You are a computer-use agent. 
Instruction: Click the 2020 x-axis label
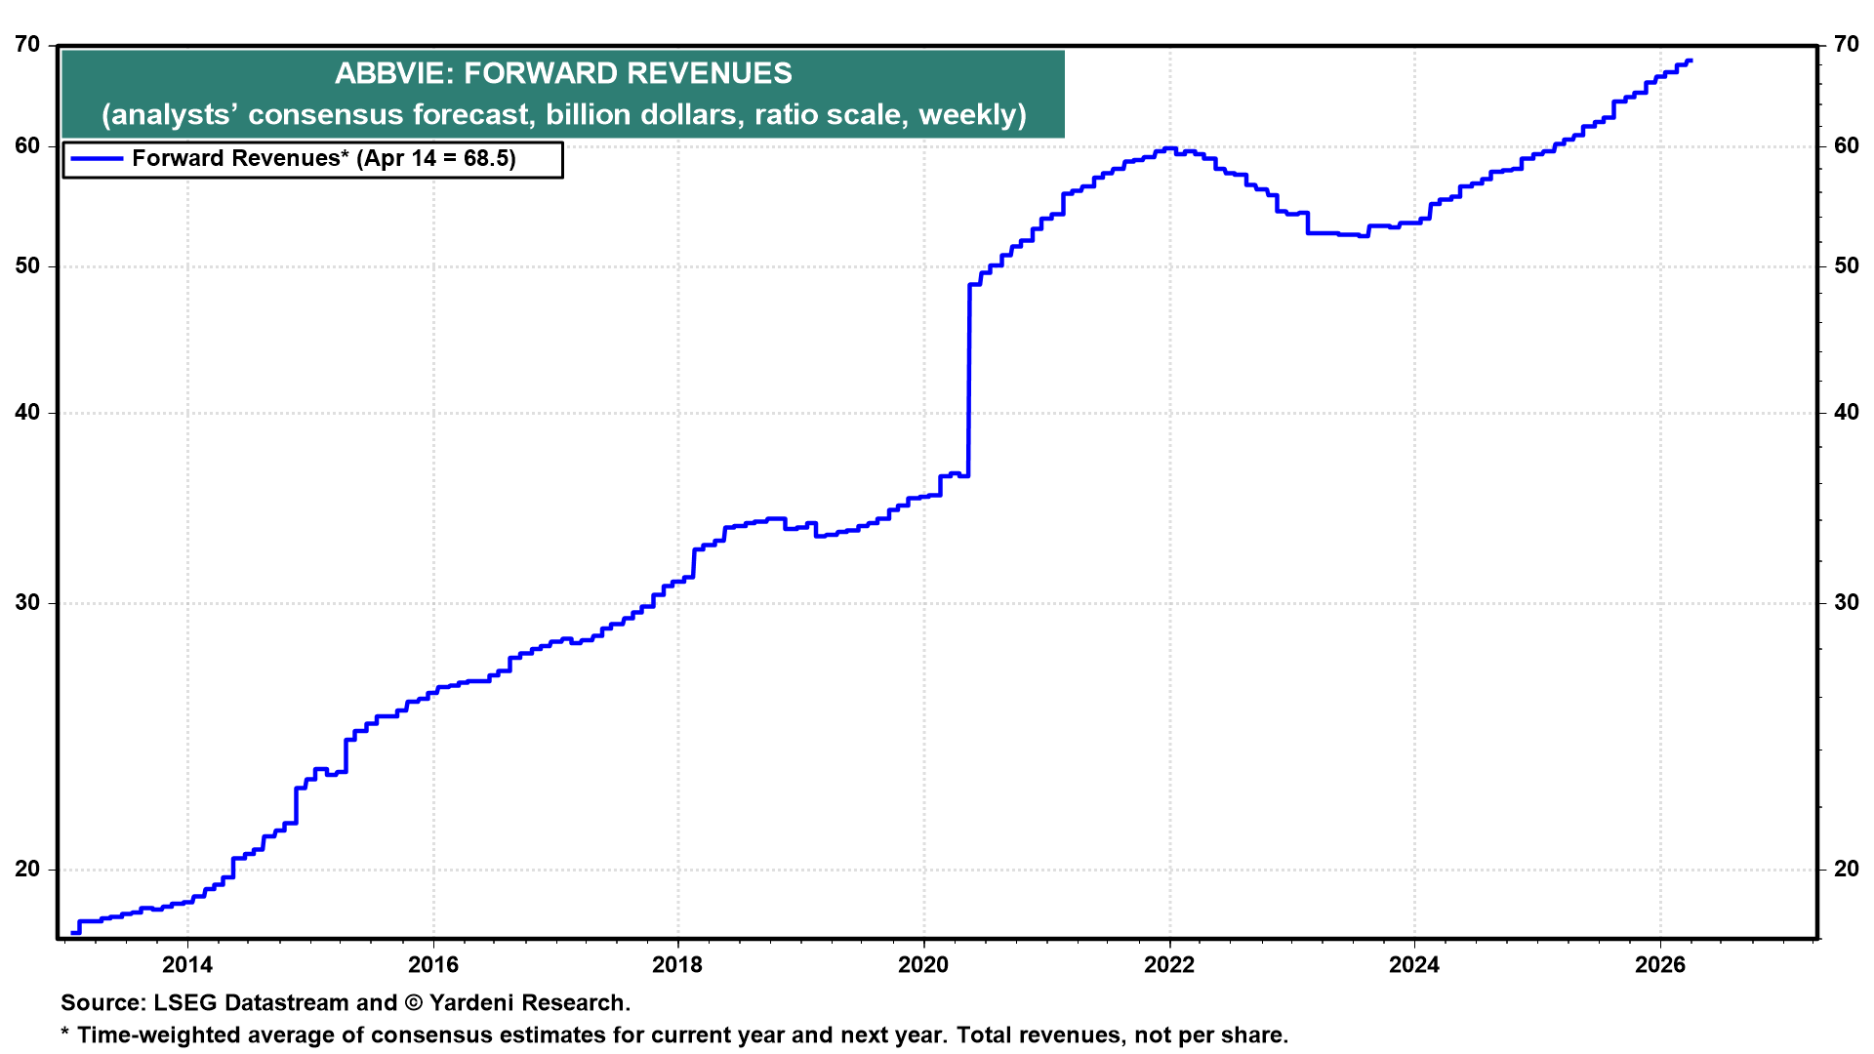(x=923, y=965)
